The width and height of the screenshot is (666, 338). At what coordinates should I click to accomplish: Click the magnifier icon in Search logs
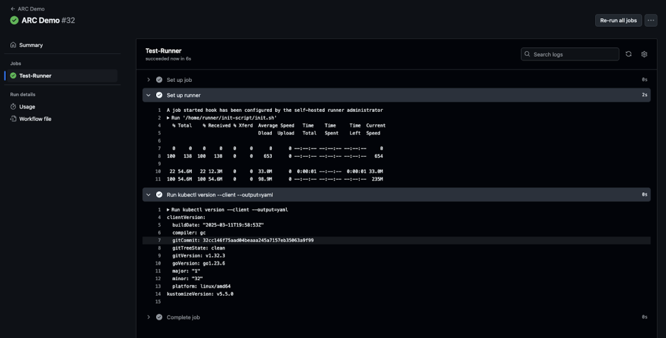coord(527,55)
